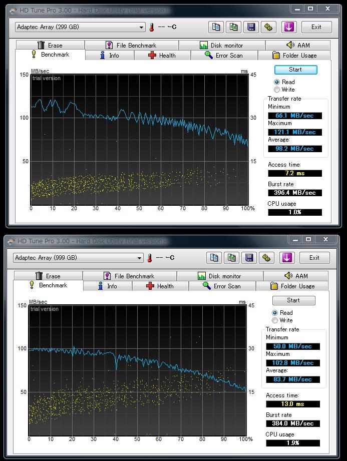Select Write mode in bottom window
The image size is (347, 461).
(x=275, y=320)
